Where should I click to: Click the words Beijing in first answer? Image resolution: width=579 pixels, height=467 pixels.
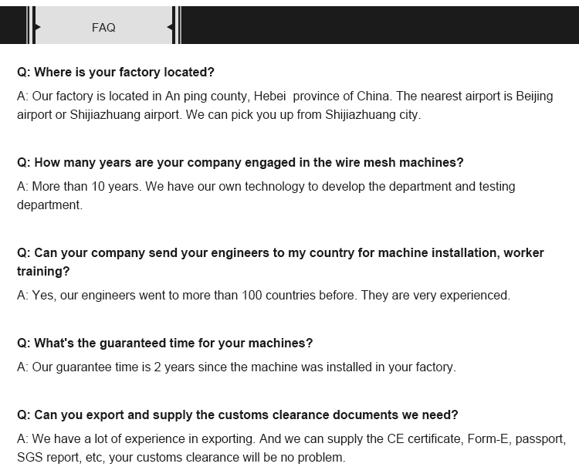pyautogui.click(x=534, y=96)
